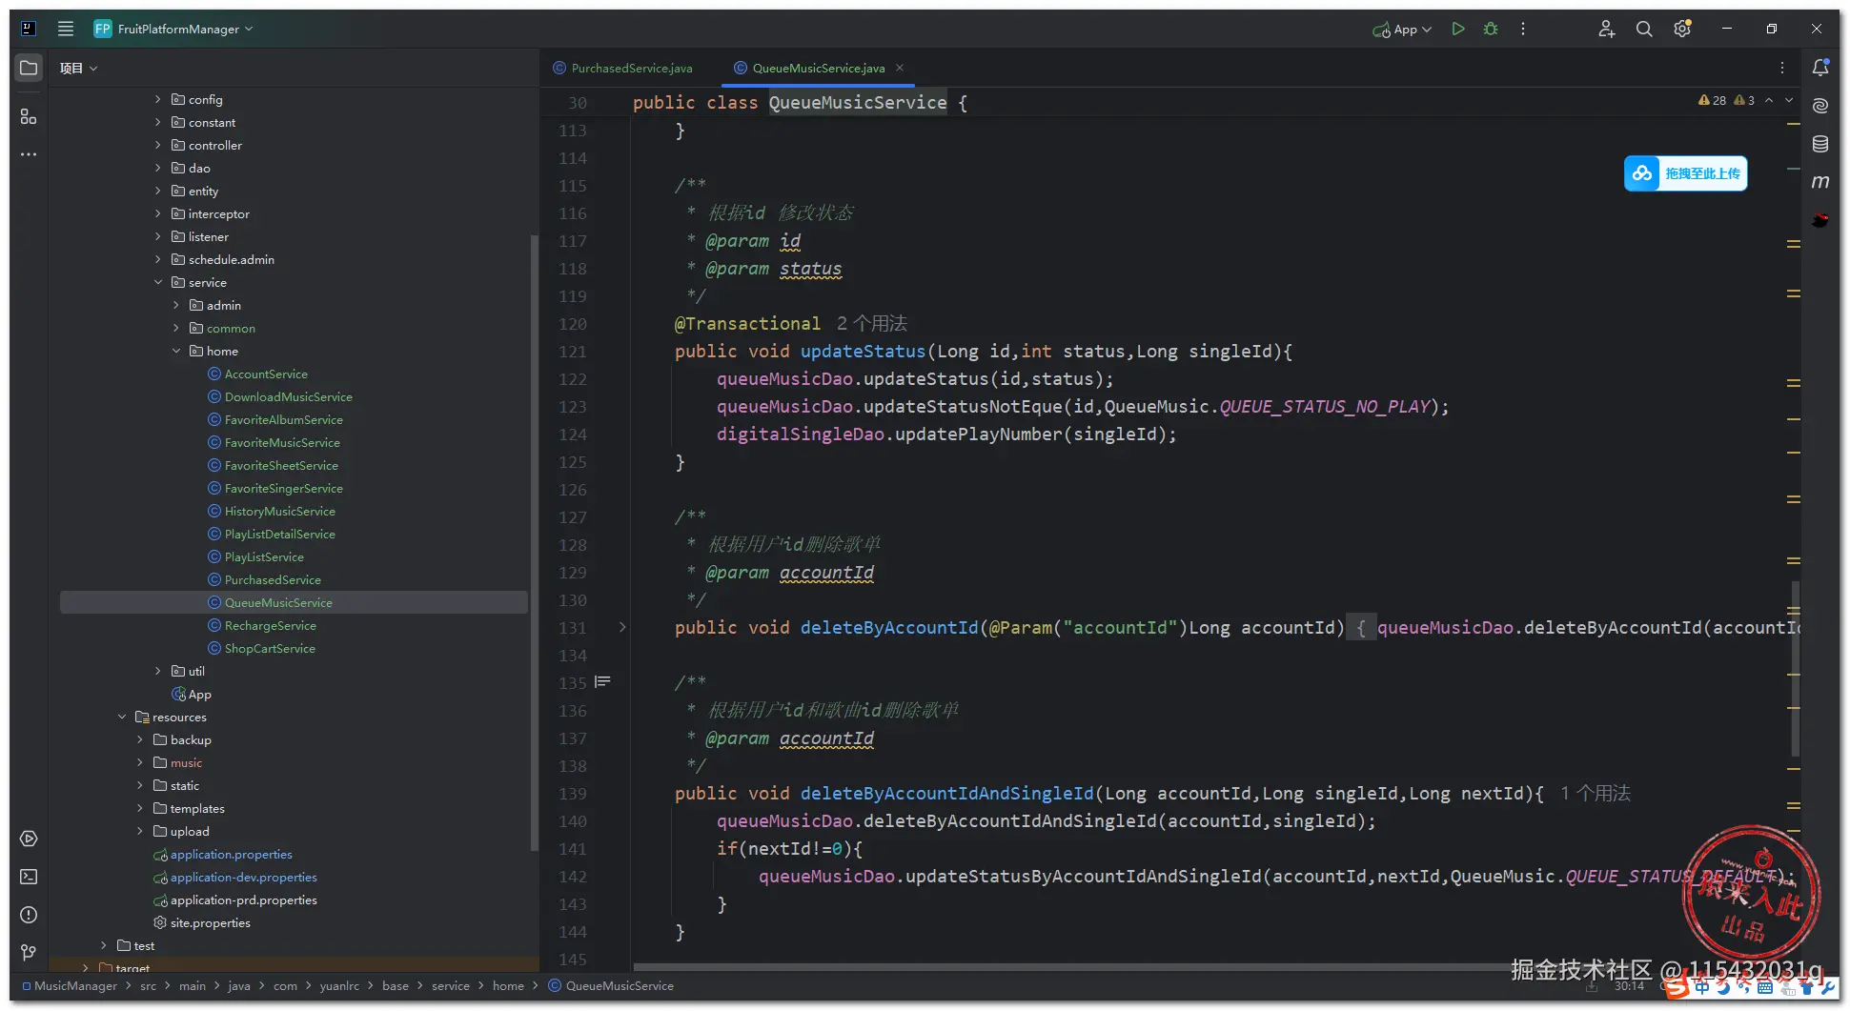1850x1011 pixels.
Task: Click the home breadcrumb segment
Action: (x=508, y=985)
